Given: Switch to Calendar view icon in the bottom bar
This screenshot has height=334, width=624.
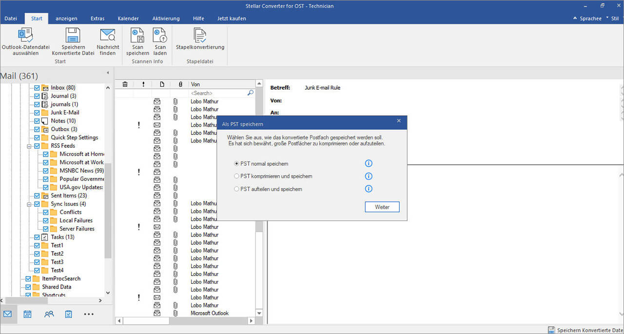Looking at the screenshot, I should 28,314.
